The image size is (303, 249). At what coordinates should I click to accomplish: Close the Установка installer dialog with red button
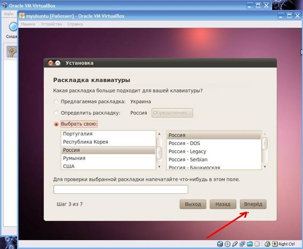[51, 63]
